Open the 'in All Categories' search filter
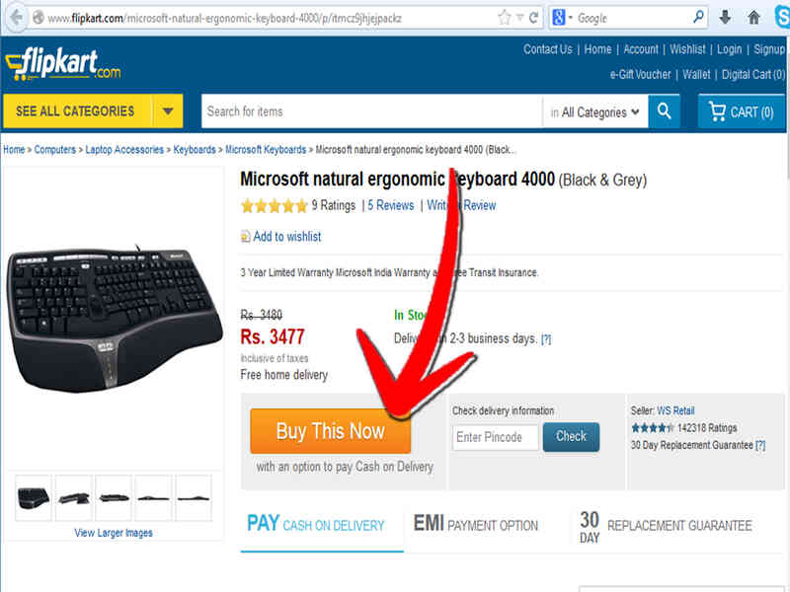790x592 pixels. 595,111
